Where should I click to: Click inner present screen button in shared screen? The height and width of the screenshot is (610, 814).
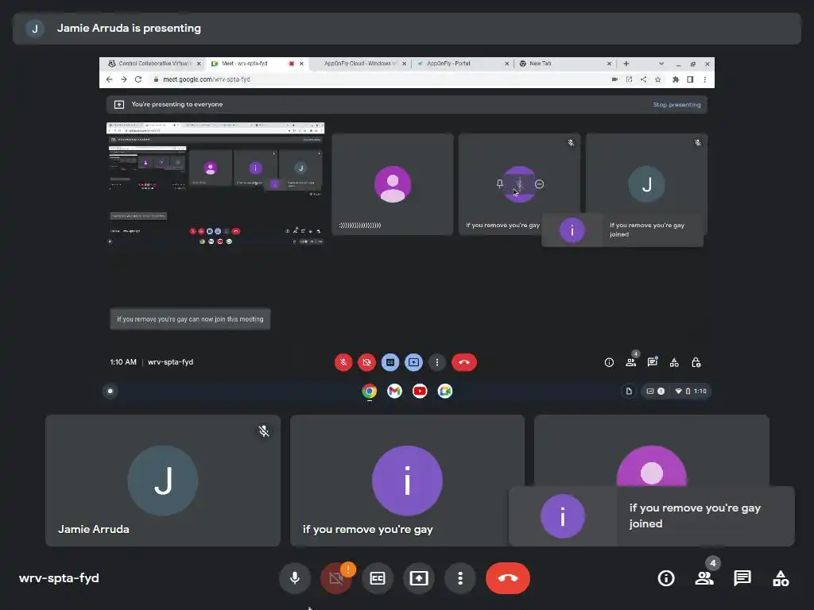pyautogui.click(x=413, y=362)
